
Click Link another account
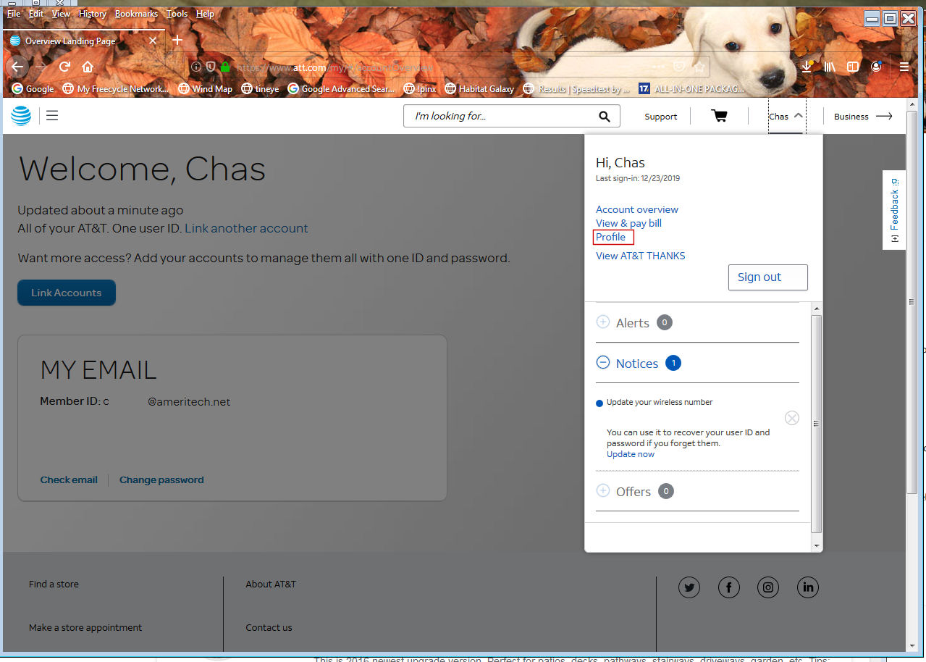click(246, 228)
